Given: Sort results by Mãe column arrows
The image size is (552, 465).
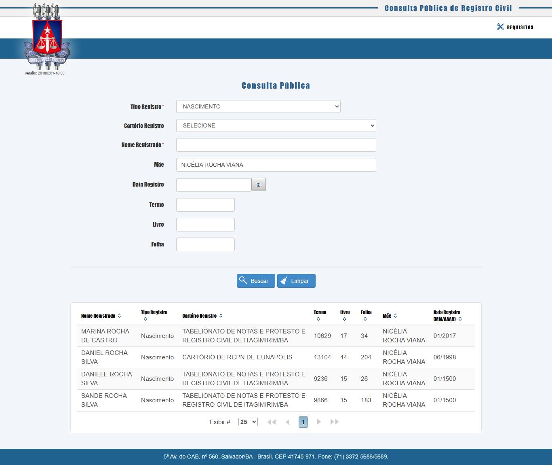Looking at the screenshot, I should [395, 316].
